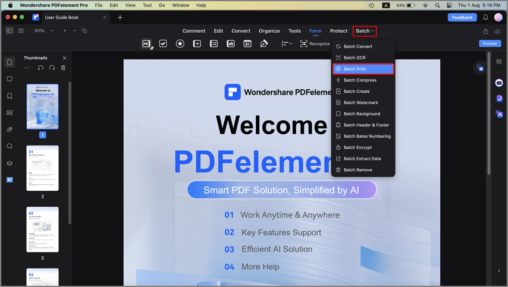Select the signature field tool
The width and height of the screenshot is (508, 287).
tap(264, 43)
